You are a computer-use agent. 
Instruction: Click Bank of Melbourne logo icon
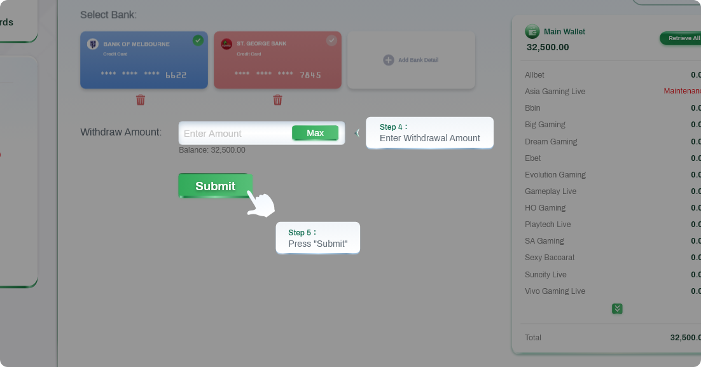[93, 44]
